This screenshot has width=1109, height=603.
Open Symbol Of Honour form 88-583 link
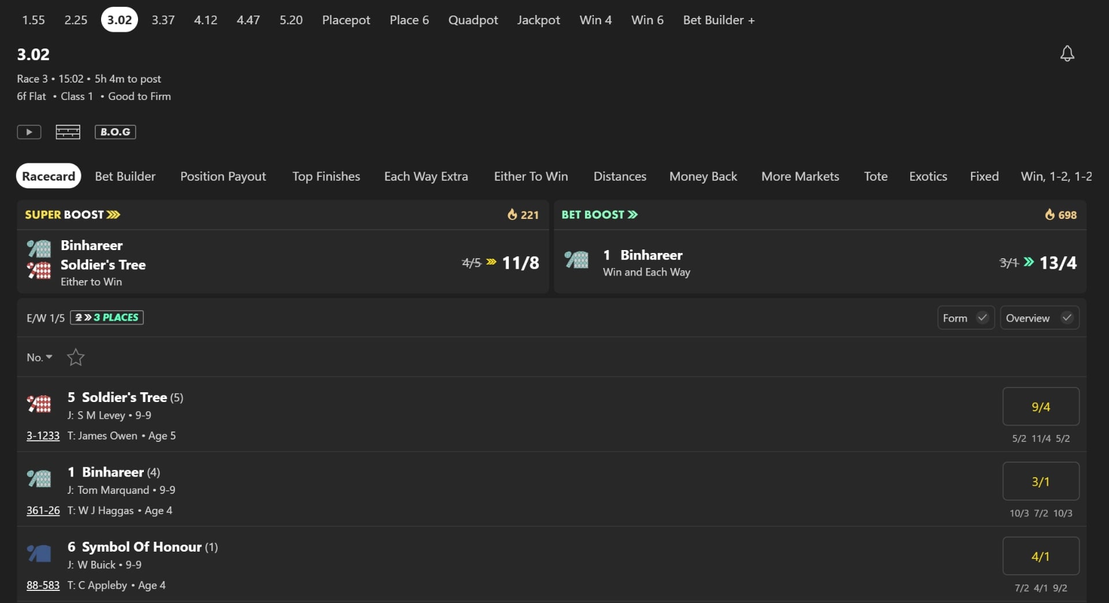[x=43, y=585]
